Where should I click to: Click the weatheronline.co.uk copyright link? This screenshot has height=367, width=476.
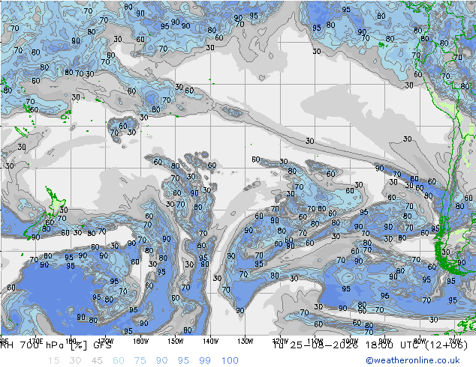413,360
